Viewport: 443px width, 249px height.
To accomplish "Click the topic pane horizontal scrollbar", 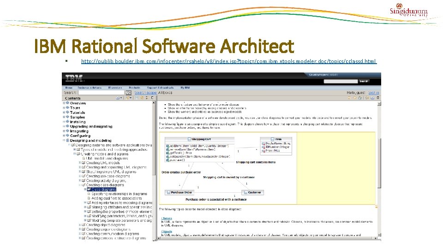I will pyautogui.click(x=268, y=238).
